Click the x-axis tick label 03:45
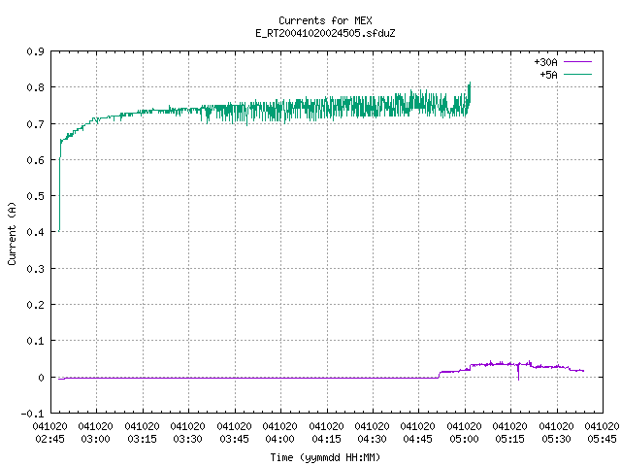 [x=234, y=439]
